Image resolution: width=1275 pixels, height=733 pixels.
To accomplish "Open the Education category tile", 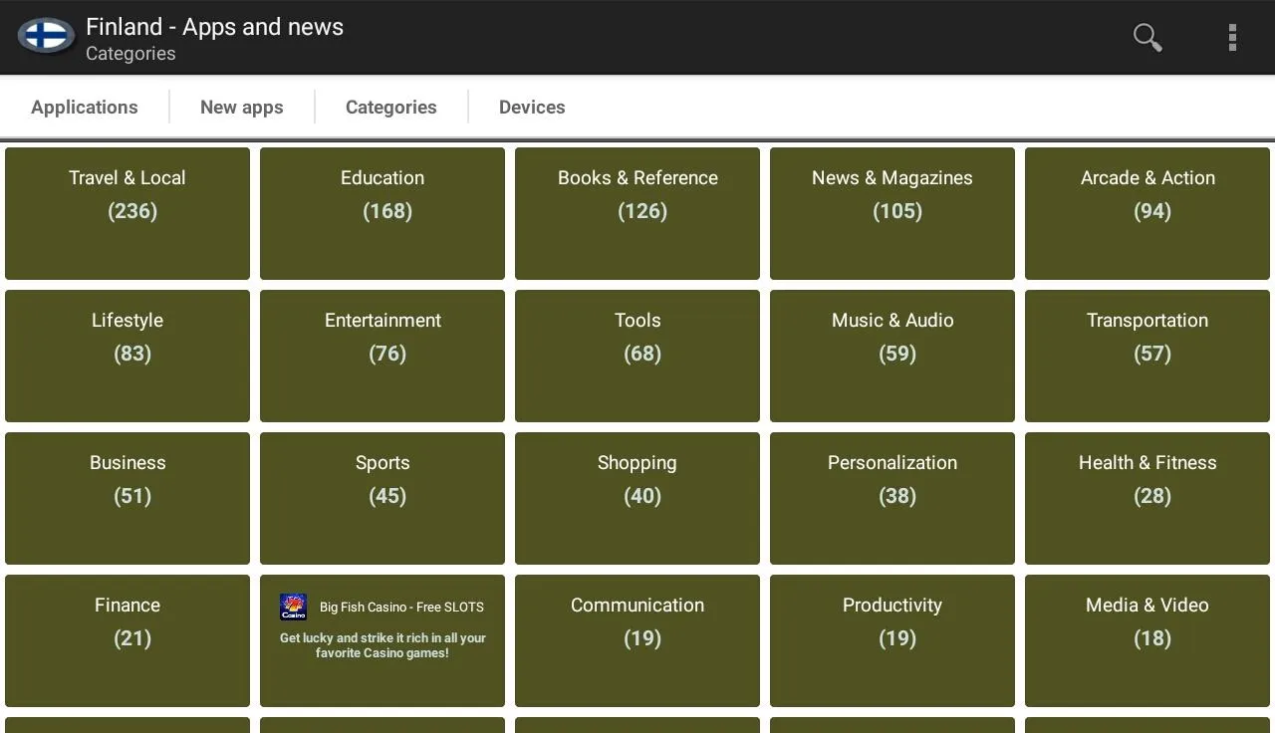I will [x=382, y=213].
